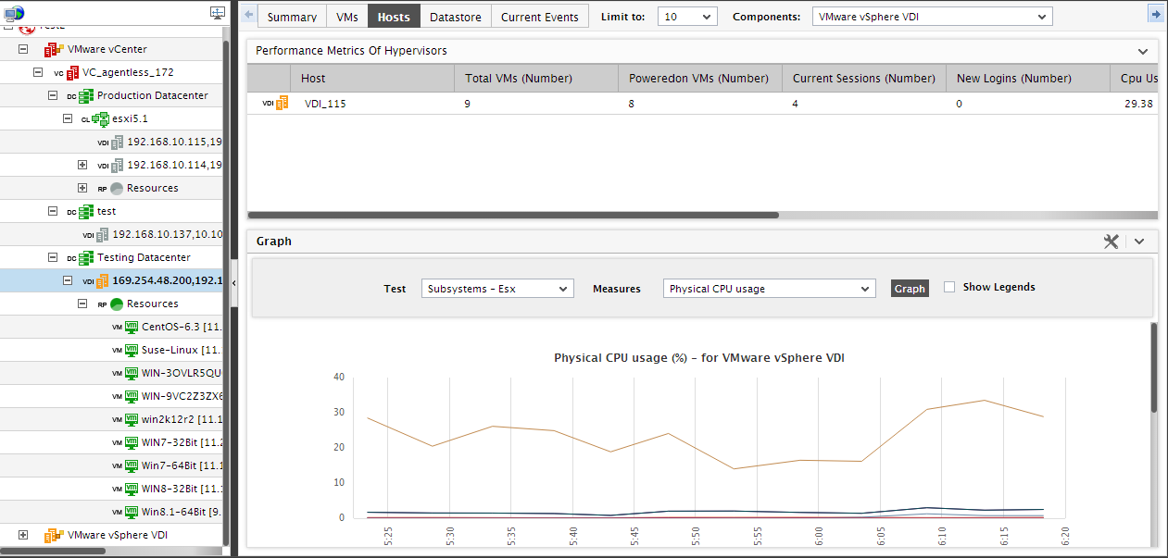
Task: Collapse the VC_agentless_172 node
Action: [38, 72]
